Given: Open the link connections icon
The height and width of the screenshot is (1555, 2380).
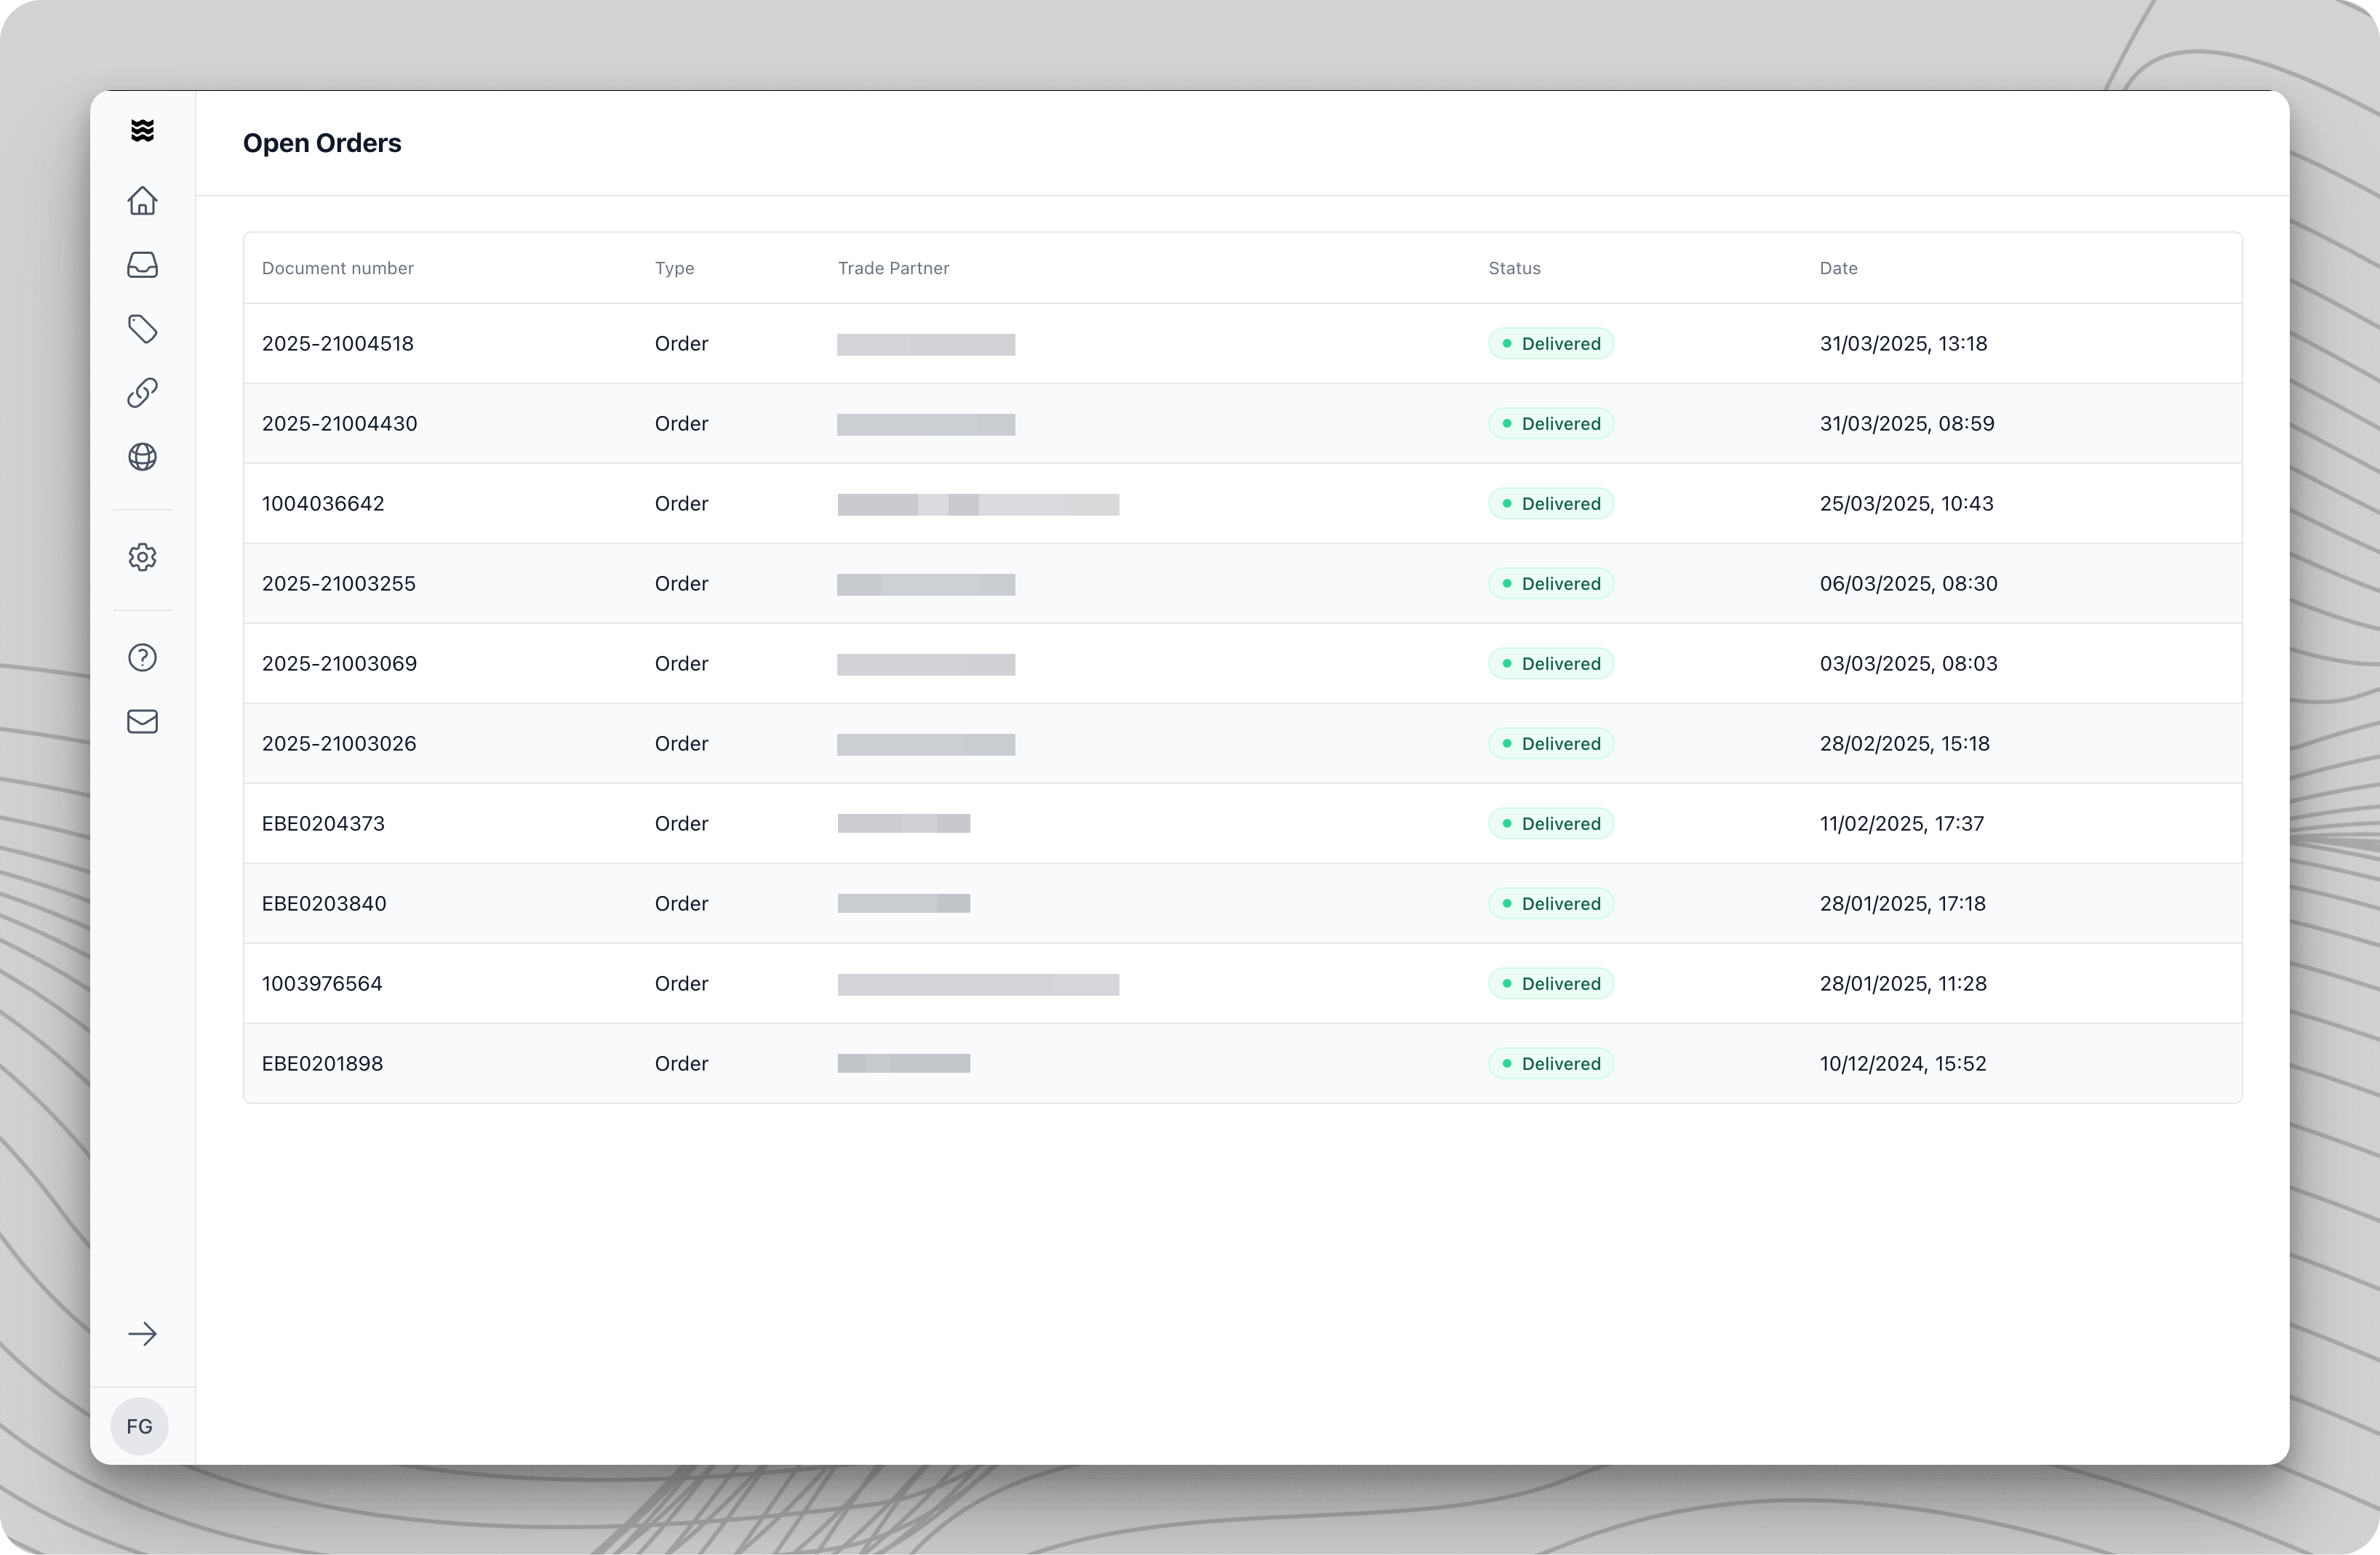Looking at the screenshot, I should tap(142, 393).
